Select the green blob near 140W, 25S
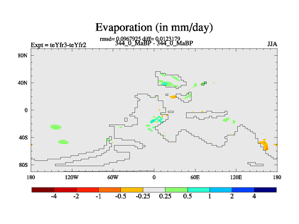Image resolution: width=299 pixels, height=224 pixels. click(55, 127)
